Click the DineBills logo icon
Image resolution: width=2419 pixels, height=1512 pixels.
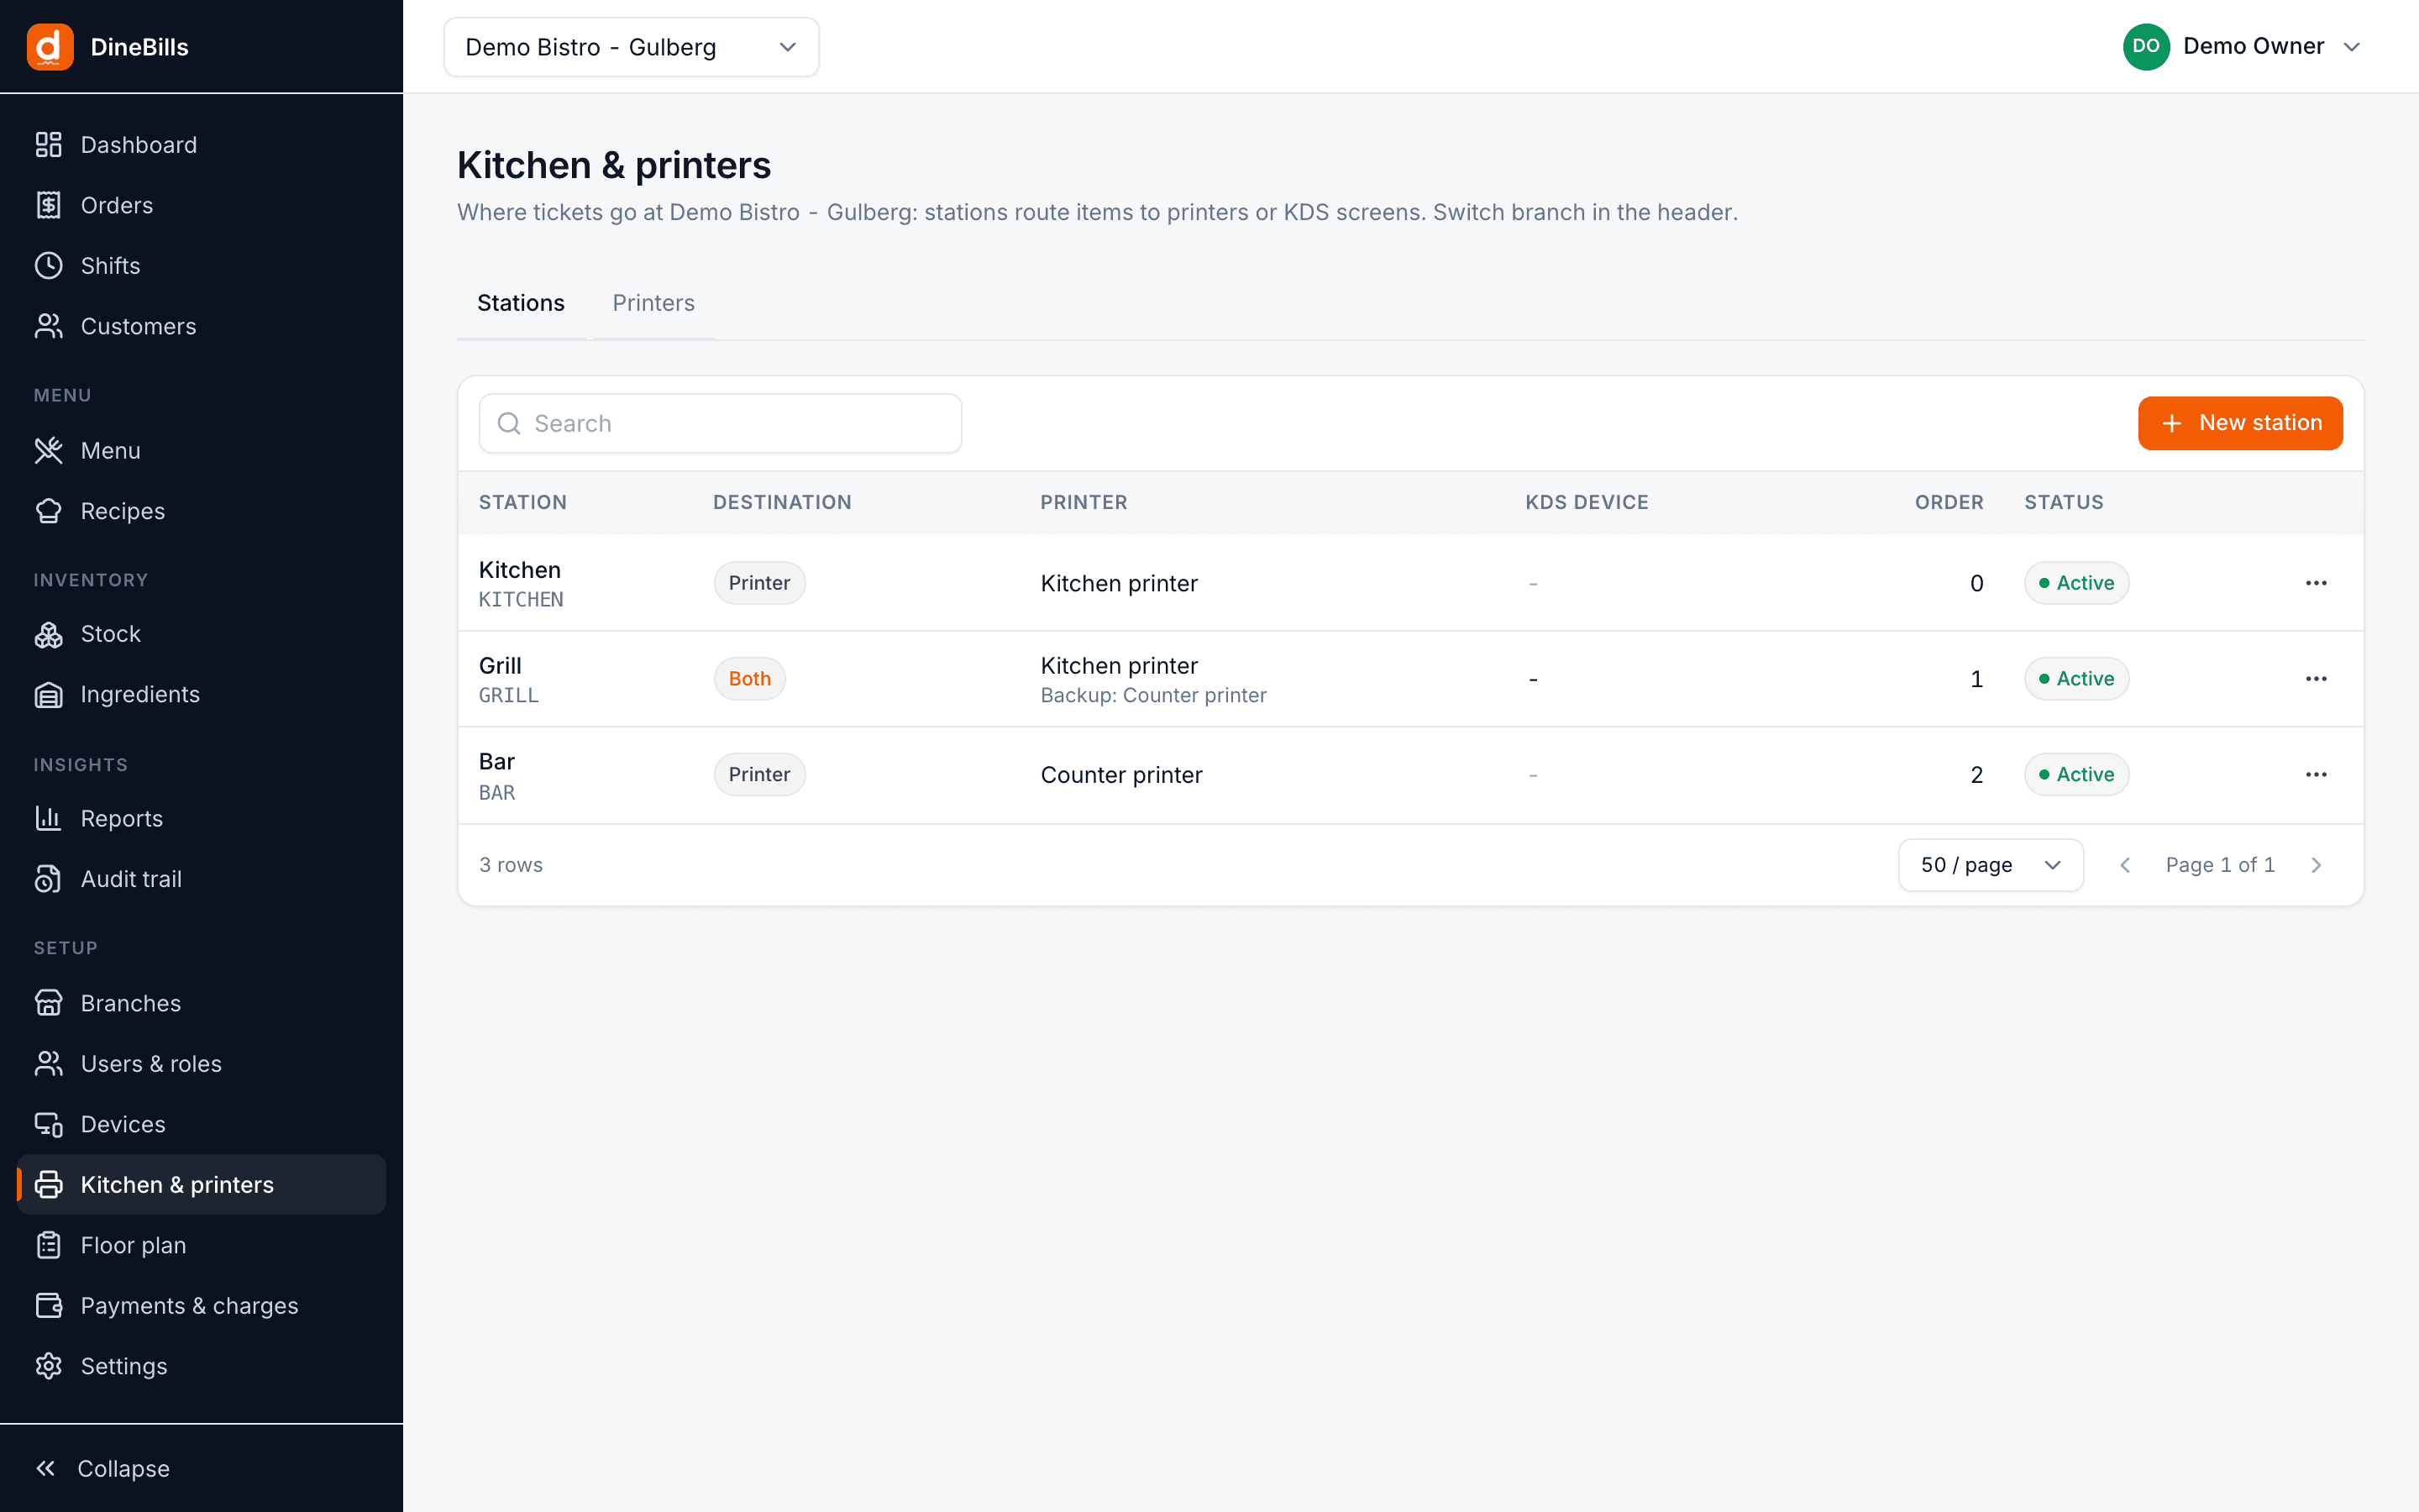(50, 47)
